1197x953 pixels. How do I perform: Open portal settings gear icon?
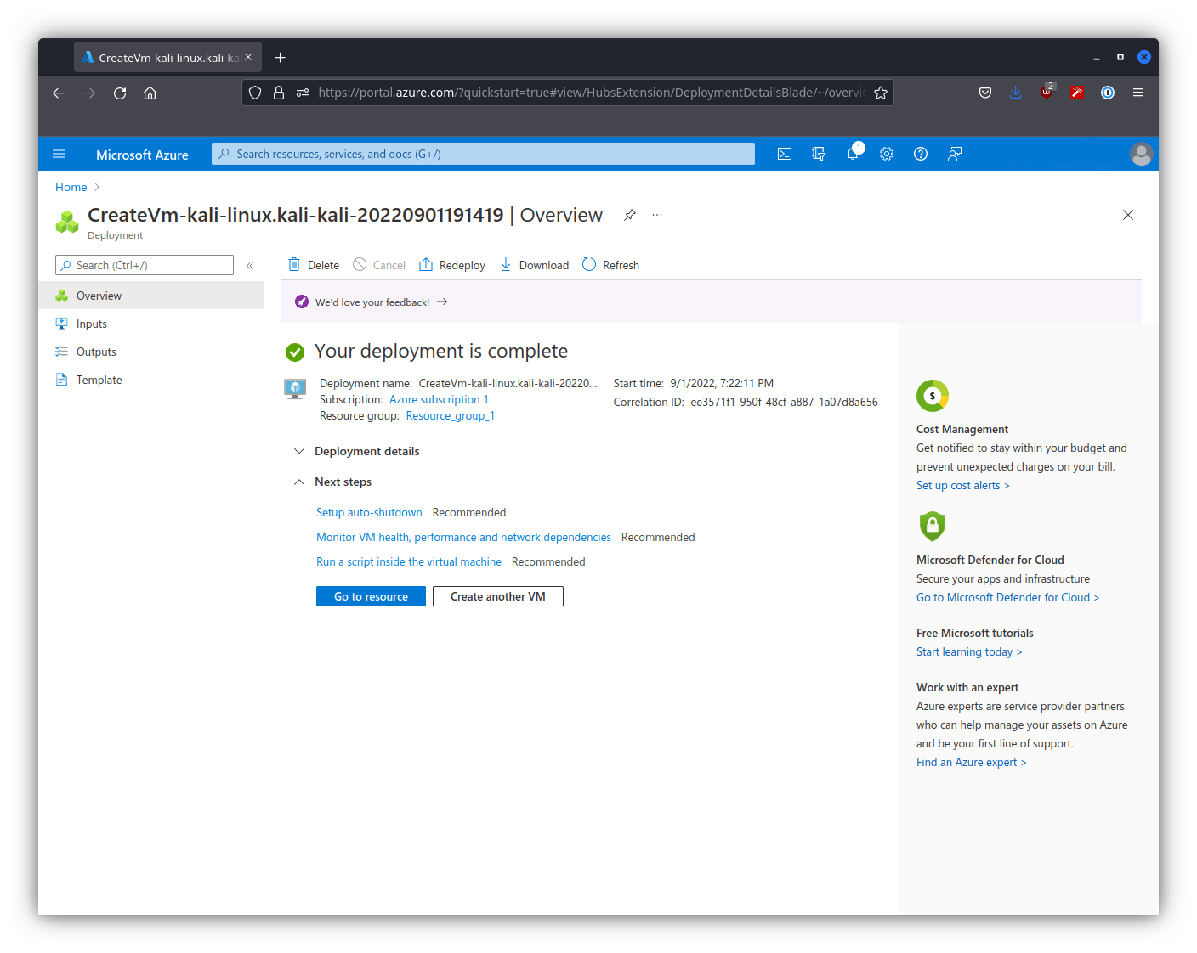[x=887, y=154]
